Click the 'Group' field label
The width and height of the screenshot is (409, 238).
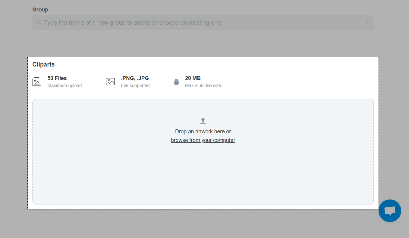click(x=40, y=10)
